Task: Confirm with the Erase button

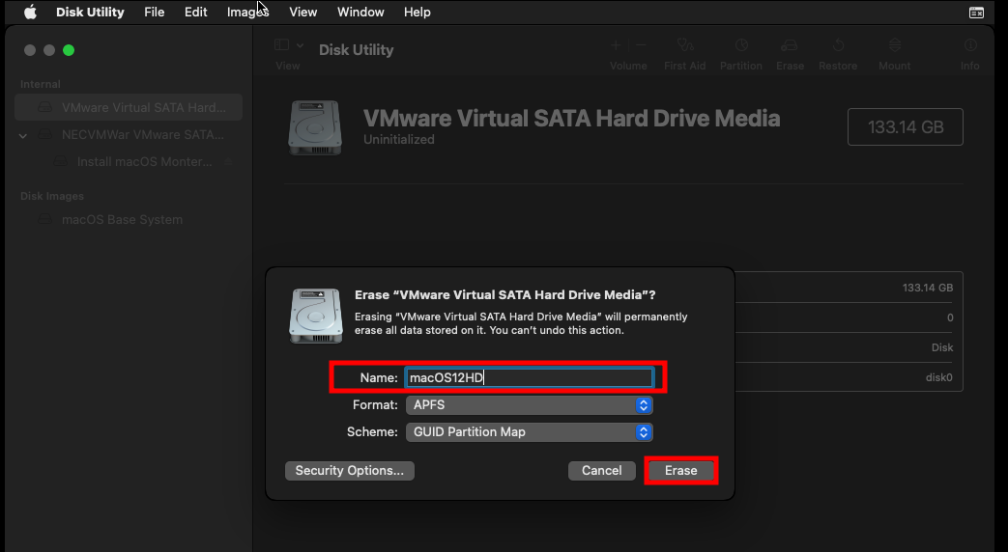Action: (680, 471)
